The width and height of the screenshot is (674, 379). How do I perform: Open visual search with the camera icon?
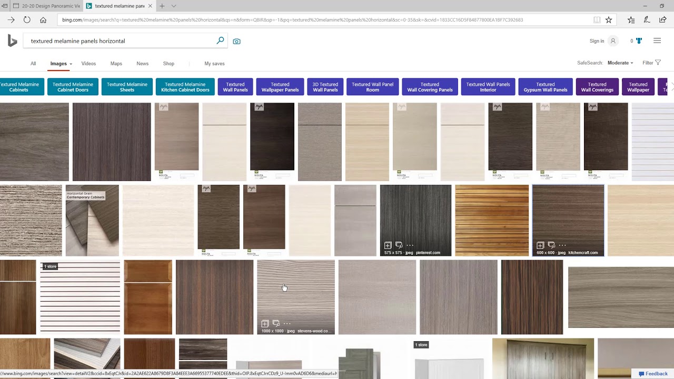tap(236, 41)
